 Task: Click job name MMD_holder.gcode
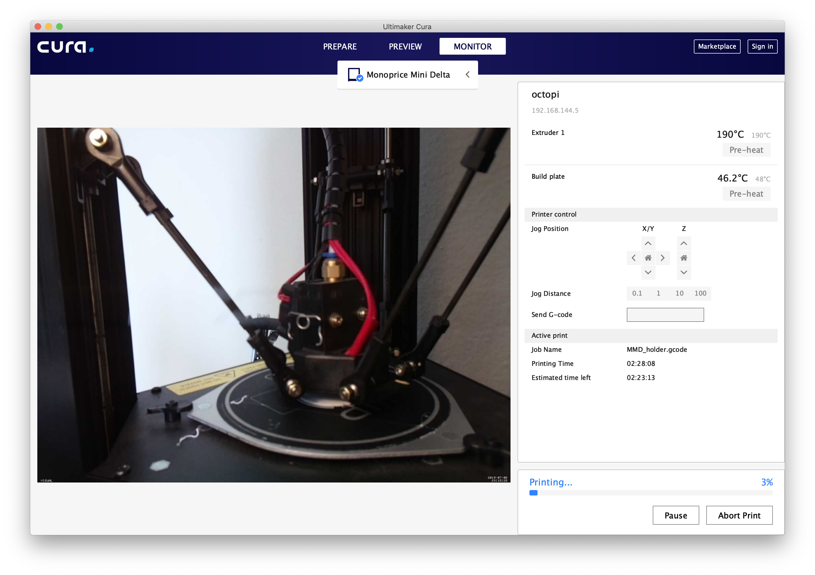[x=657, y=350]
